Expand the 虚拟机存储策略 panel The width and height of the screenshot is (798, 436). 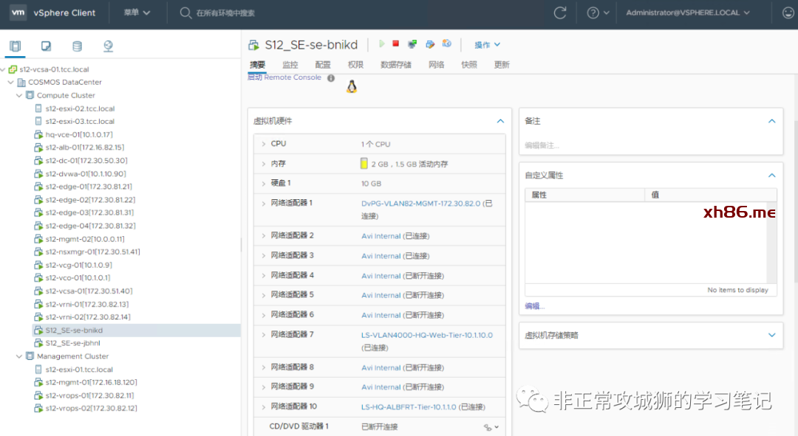(x=772, y=335)
